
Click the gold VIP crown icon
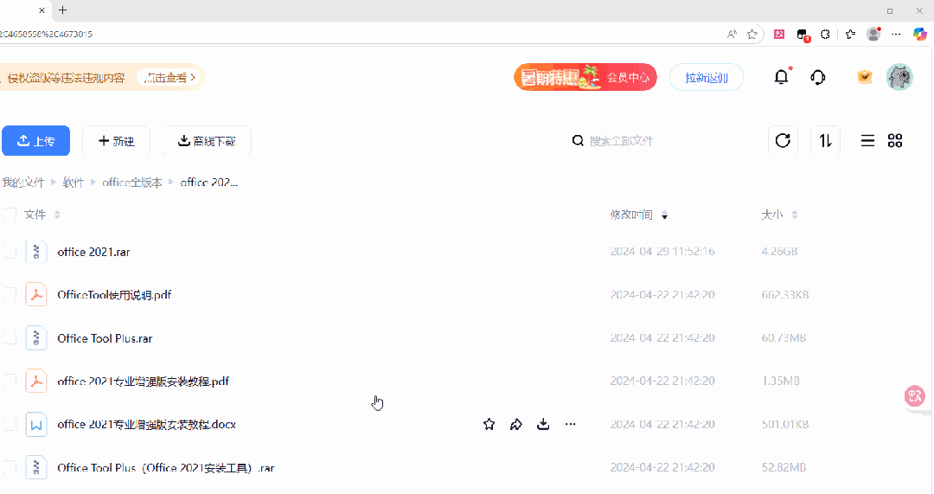(x=864, y=77)
